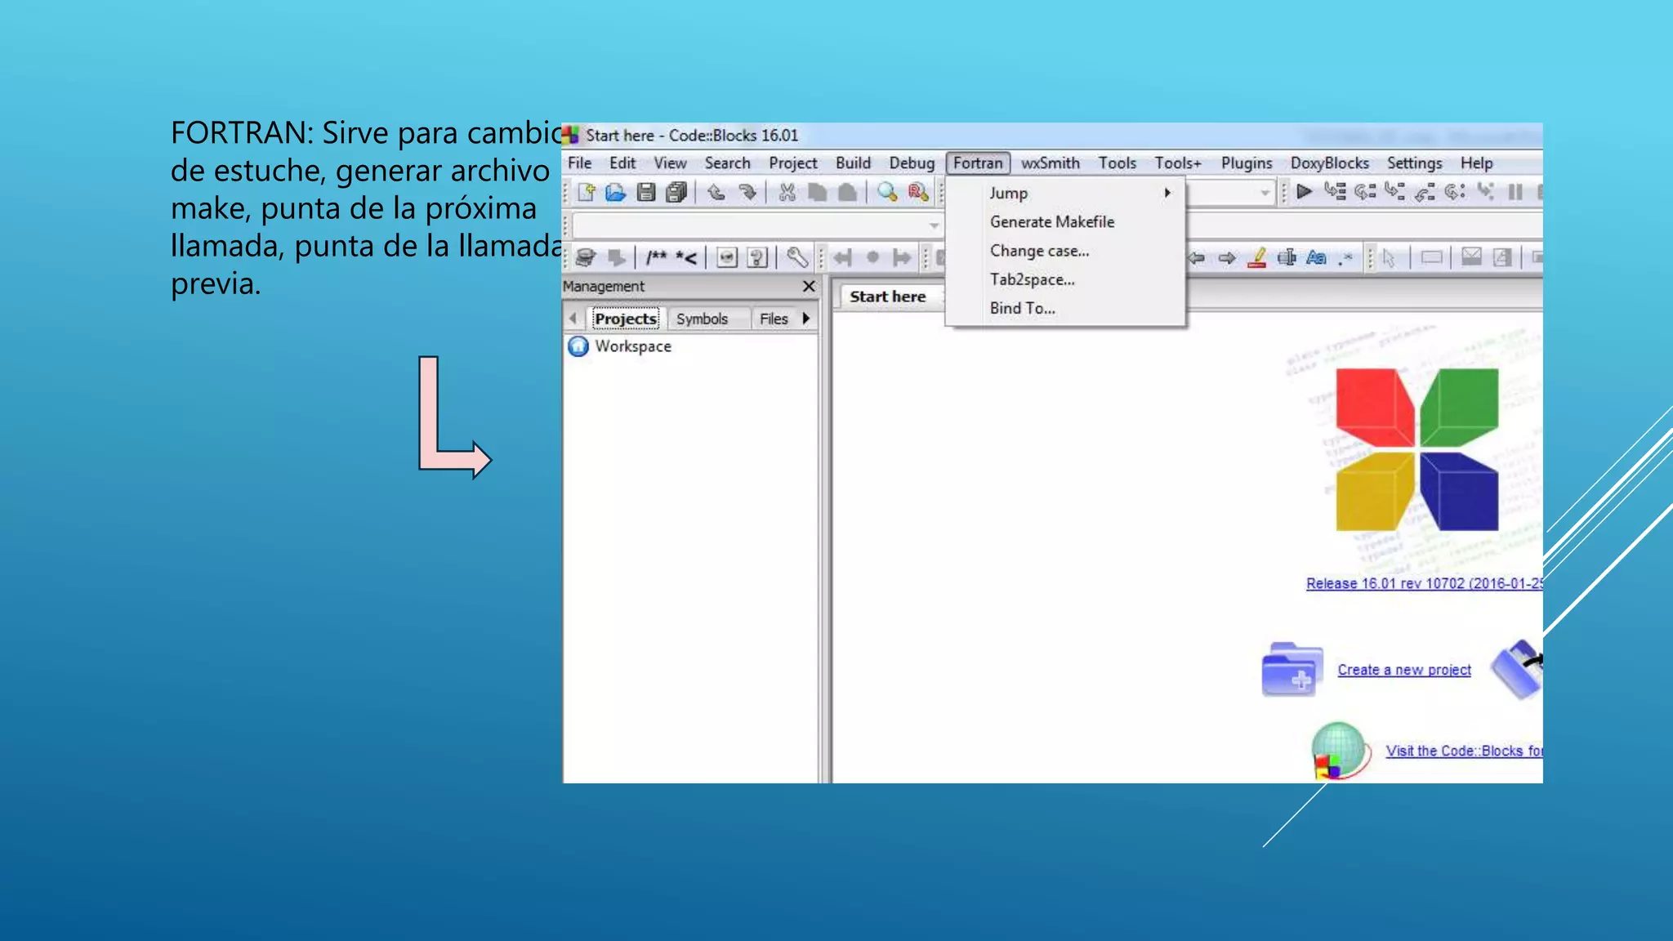This screenshot has width=1673, height=941.
Task: Select the Workspace tree item
Action: pos(633,346)
